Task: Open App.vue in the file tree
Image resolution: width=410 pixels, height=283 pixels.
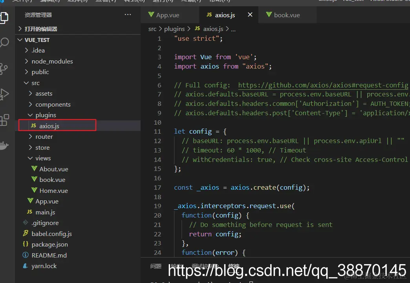Action: pyautogui.click(x=79, y=201)
